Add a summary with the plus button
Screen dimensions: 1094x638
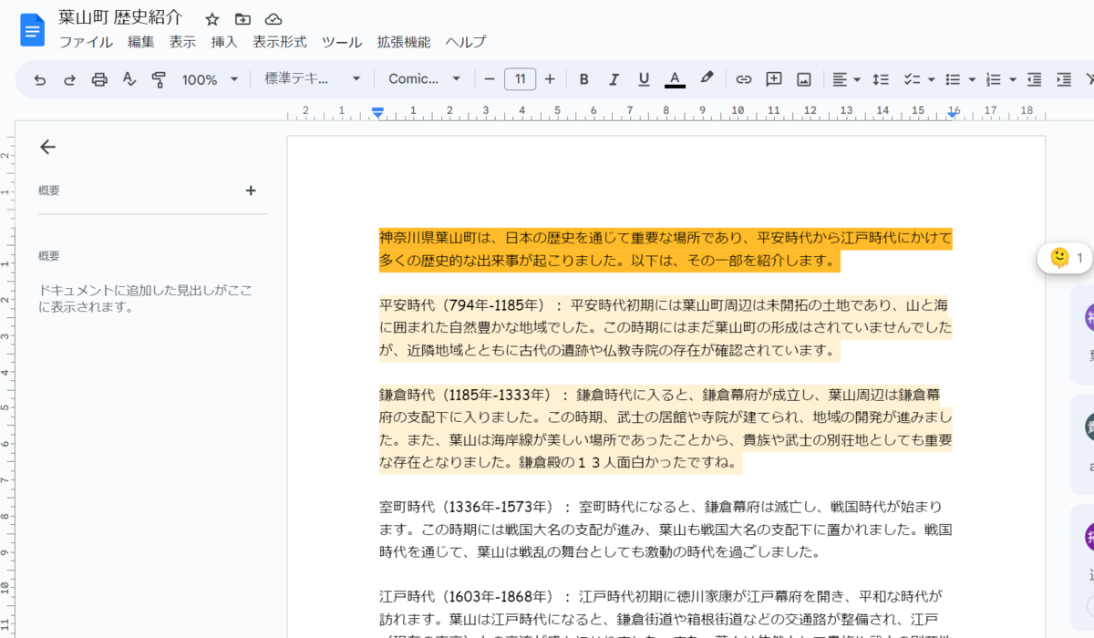point(251,190)
